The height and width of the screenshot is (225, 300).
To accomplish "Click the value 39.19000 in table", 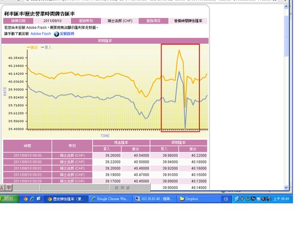I will coord(113,175).
